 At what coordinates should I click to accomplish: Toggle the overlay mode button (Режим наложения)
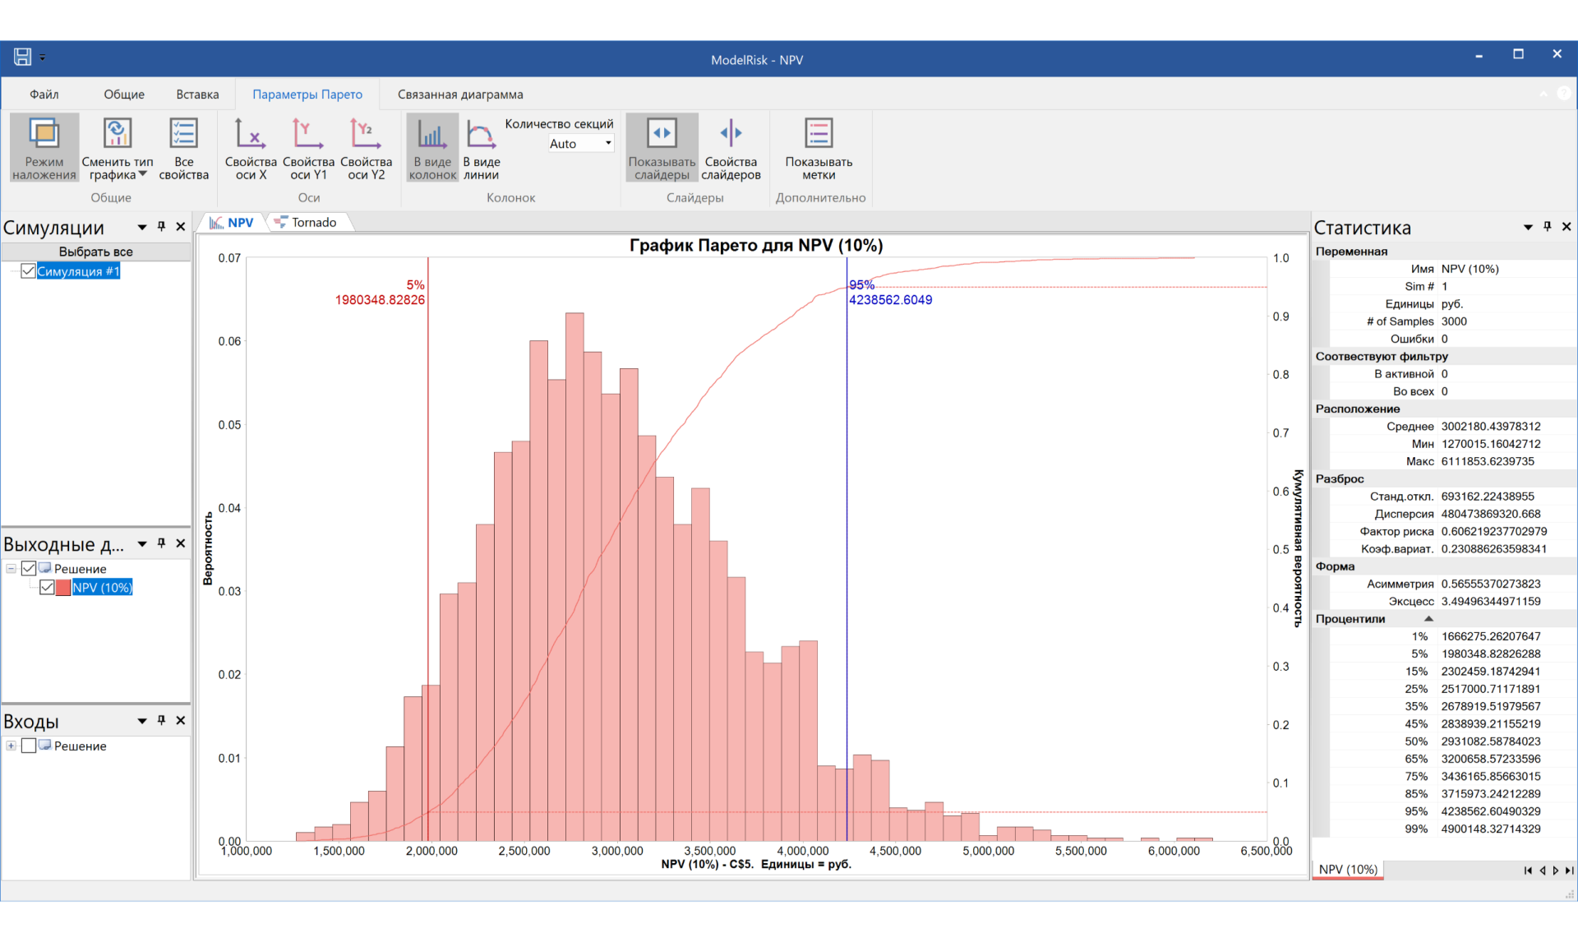pos(44,148)
